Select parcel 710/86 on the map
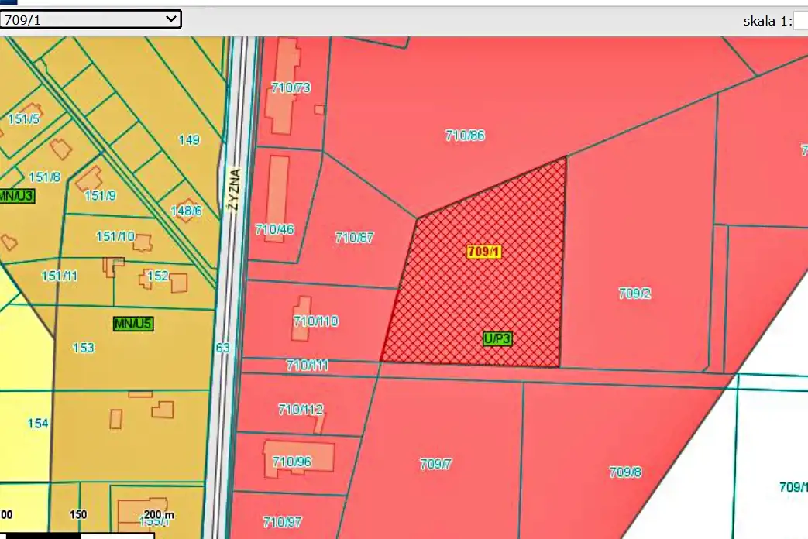Viewport: 808px width, 539px height. (465, 136)
